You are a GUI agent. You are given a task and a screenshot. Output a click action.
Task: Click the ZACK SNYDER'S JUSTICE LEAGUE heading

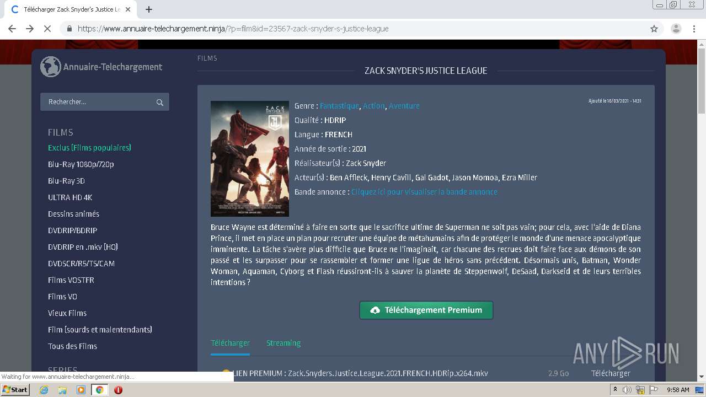pos(426,71)
